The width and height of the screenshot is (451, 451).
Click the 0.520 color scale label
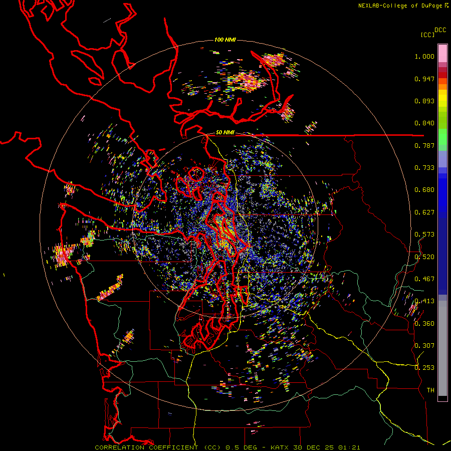point(424,257)
